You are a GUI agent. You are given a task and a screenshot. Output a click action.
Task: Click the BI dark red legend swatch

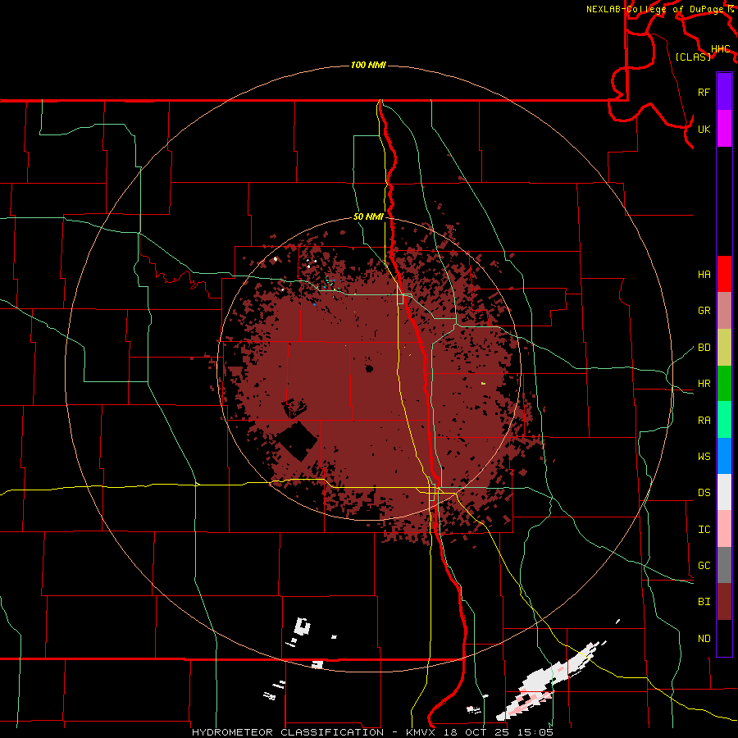[x=724, y=602]
